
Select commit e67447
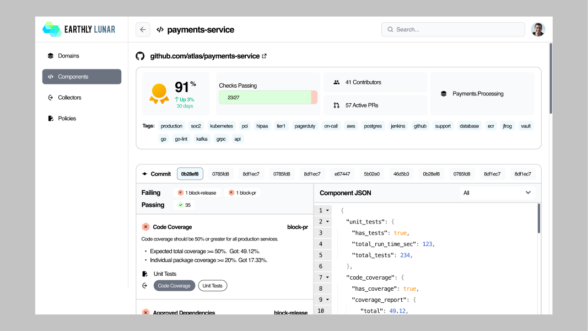click(x=342, y=174)
